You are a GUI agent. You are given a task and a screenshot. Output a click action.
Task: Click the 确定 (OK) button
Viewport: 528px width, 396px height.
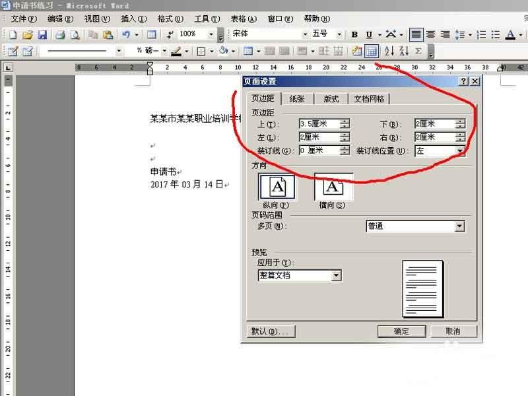[x=401, y=331]
